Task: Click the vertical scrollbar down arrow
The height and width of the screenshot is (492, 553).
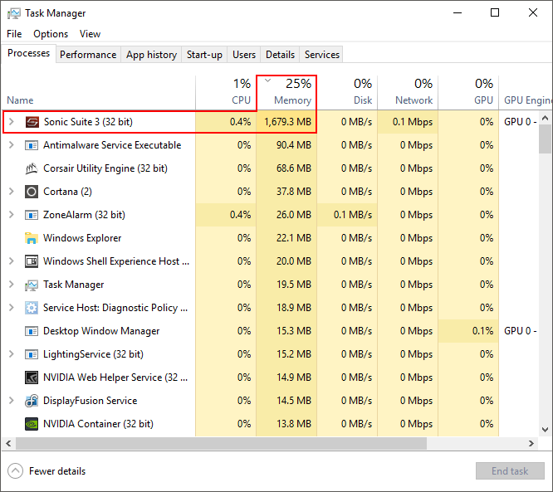Action: click(545, 429)
